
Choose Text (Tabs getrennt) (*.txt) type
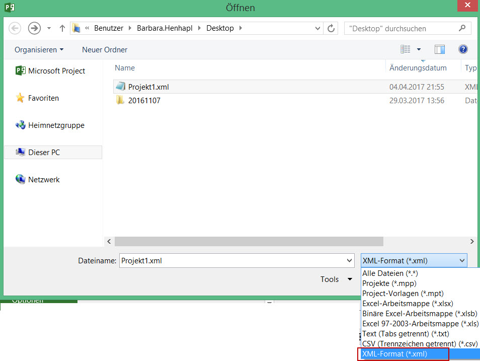(x=406, y=334)
